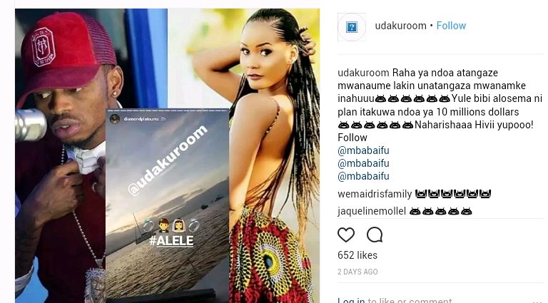Click the diamondplatnumz story avatar
Image resolution: width=548 pixels, height=303 pixels.
115,119
